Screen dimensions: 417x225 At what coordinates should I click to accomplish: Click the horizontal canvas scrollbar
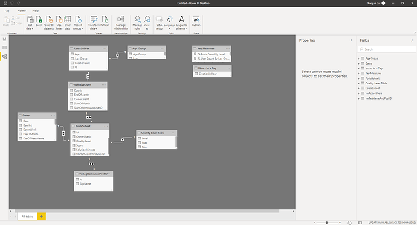(x=147, y=211)
